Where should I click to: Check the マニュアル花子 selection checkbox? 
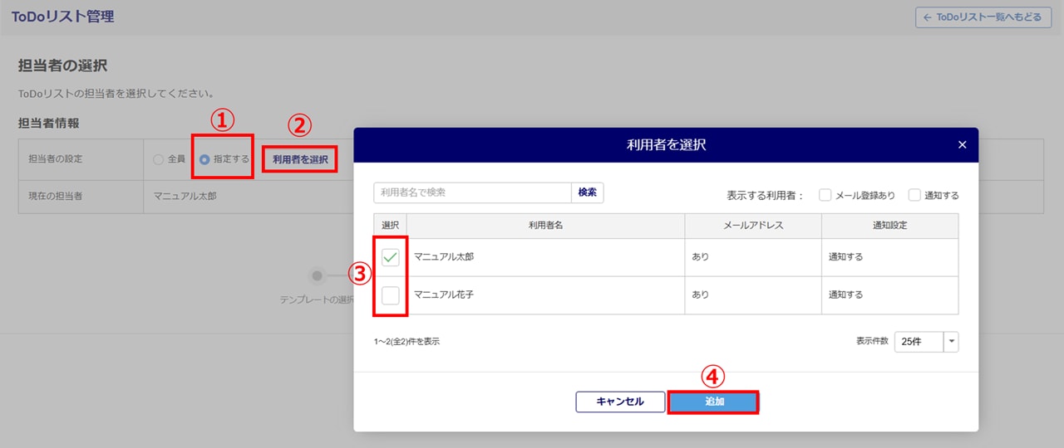tap(391, 295)
